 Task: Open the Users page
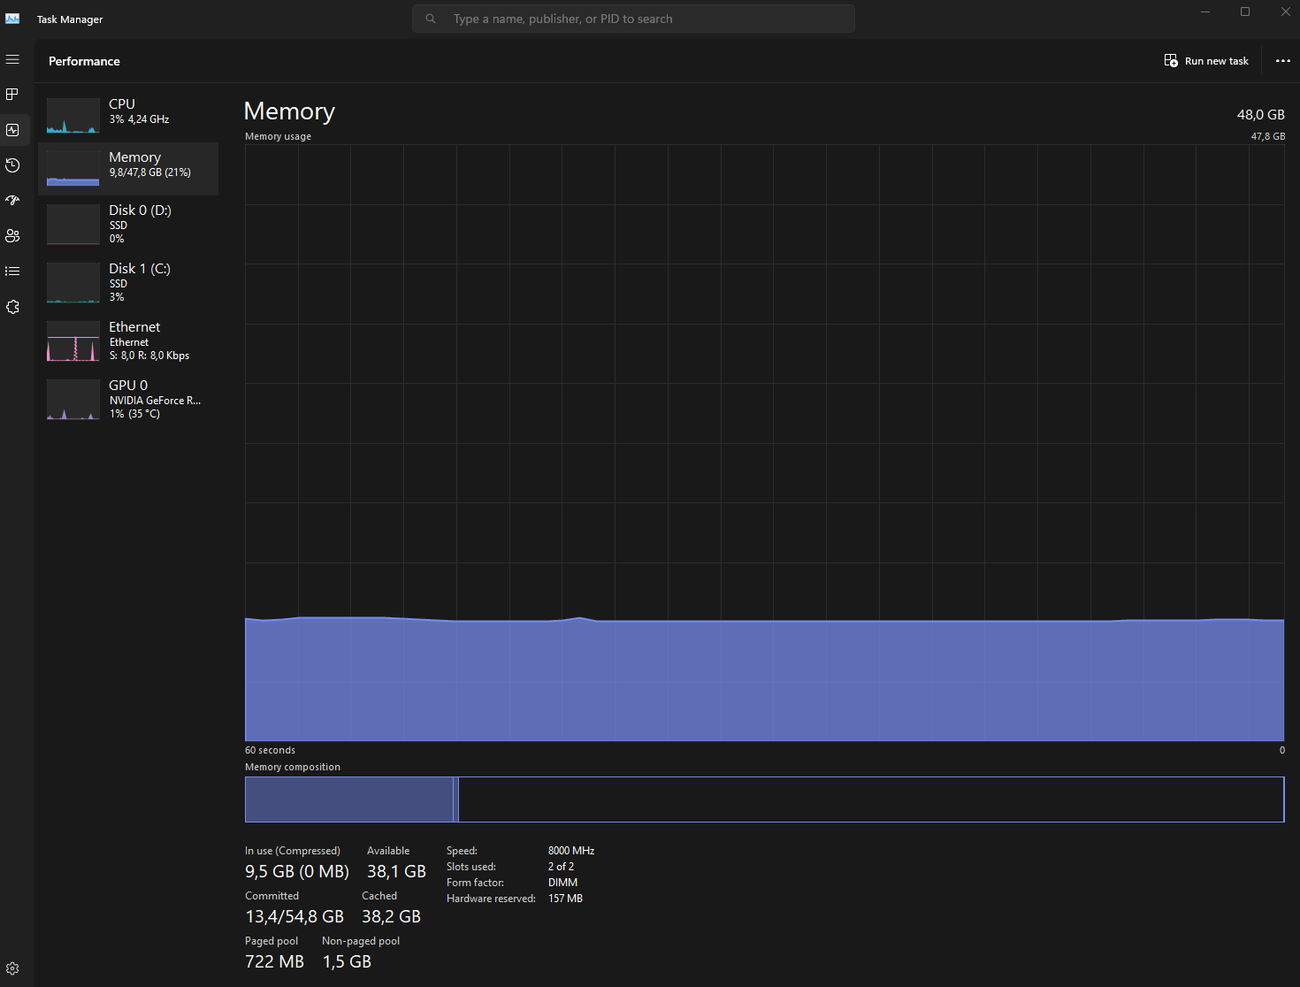(x=12, y=236)
